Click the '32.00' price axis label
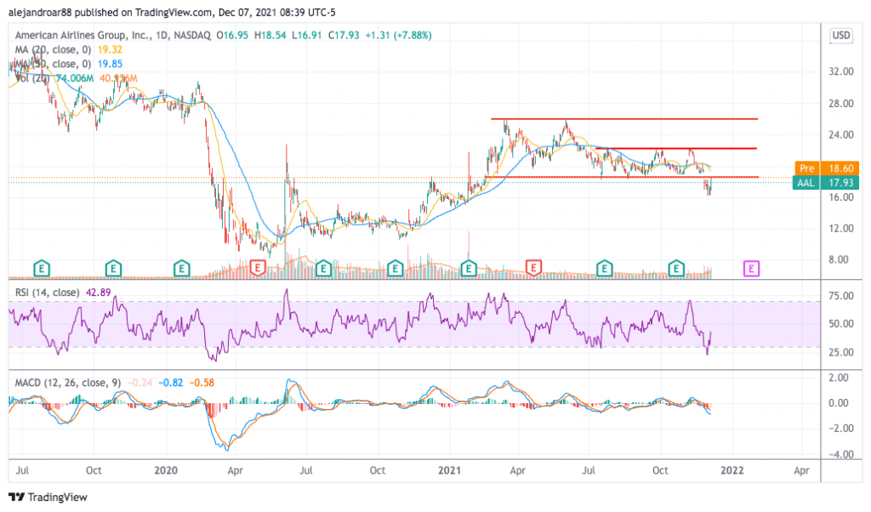This screenshot has width=871, height=512. pyautogui.click(x=840, y=71)
